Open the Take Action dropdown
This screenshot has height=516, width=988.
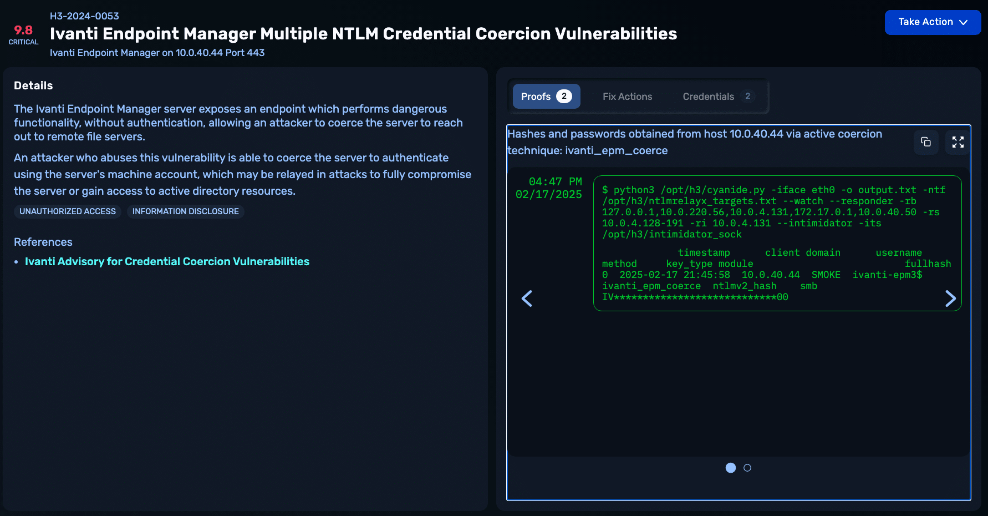click(x=933, y=22)
